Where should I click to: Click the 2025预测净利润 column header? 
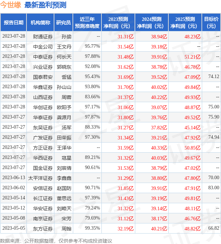pos(185,22)
